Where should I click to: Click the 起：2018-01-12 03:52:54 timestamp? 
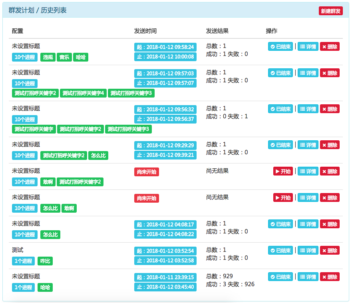point(165,251)
